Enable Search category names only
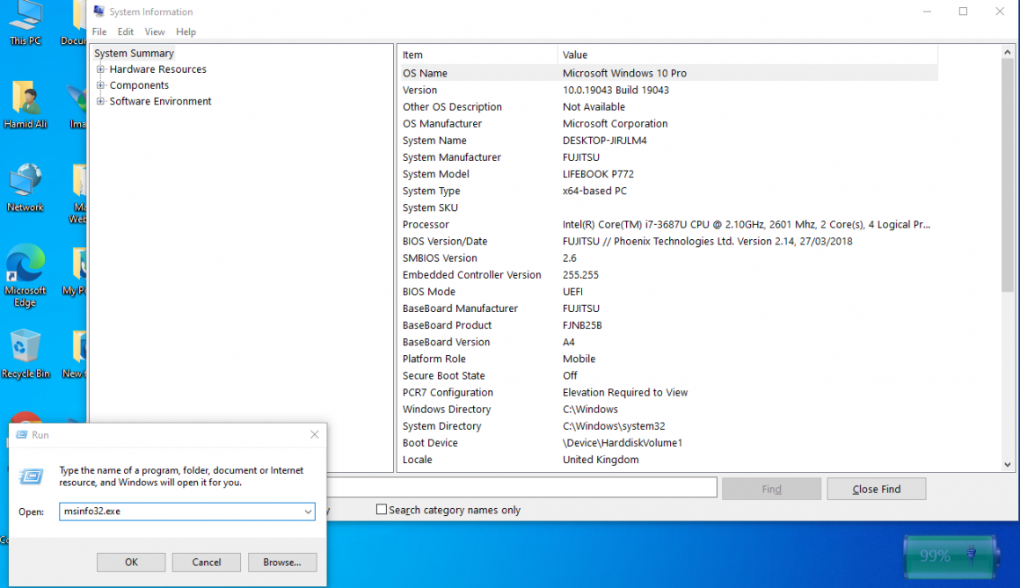Viewport: 1020px width, 588px height. tap(382, 509)
